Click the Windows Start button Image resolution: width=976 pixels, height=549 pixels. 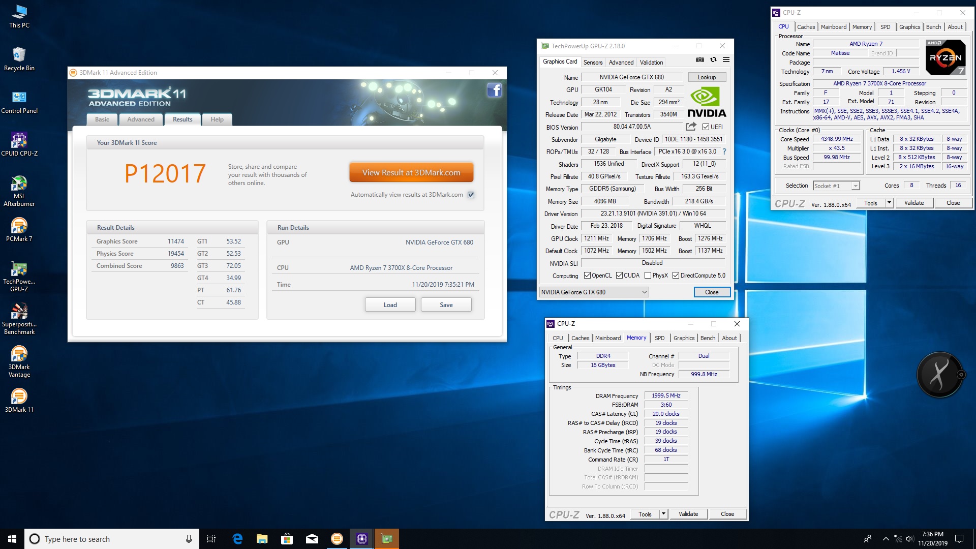(x=12, y=539)
